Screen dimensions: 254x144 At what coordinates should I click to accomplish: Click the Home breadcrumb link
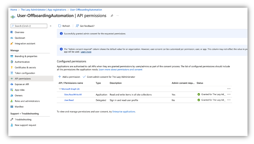coord(14,10)
